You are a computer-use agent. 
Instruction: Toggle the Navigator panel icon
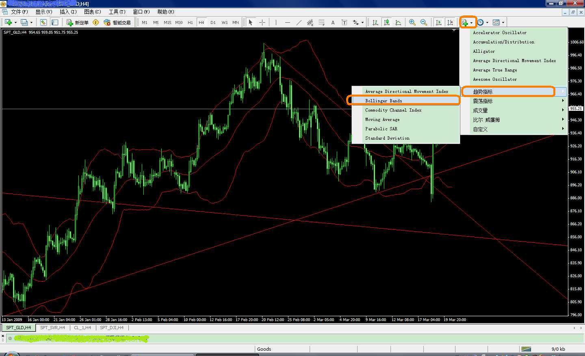pyautogui.click(x=55, y=22)
